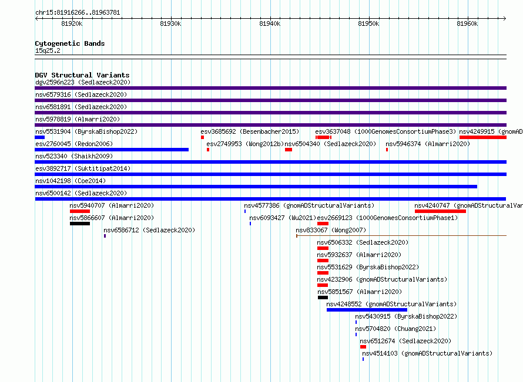Click the Cytogenetic Bands track title

point(70,43)
